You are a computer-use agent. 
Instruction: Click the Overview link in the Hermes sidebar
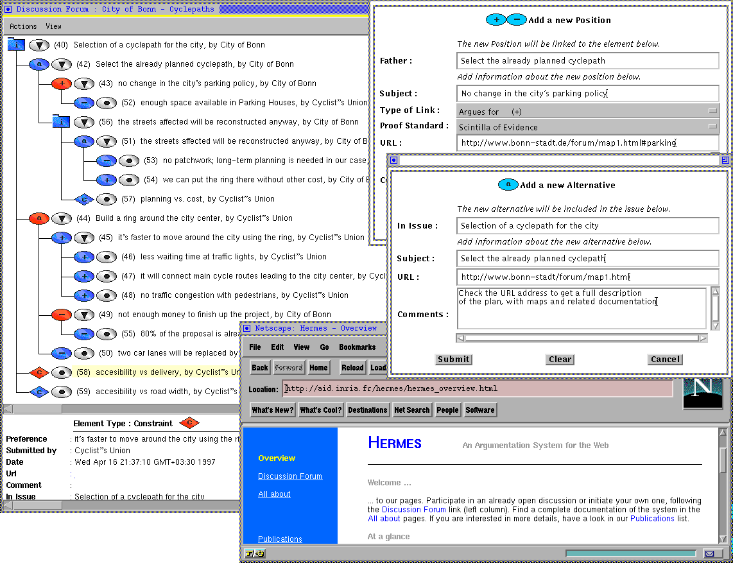coord(277,458)
